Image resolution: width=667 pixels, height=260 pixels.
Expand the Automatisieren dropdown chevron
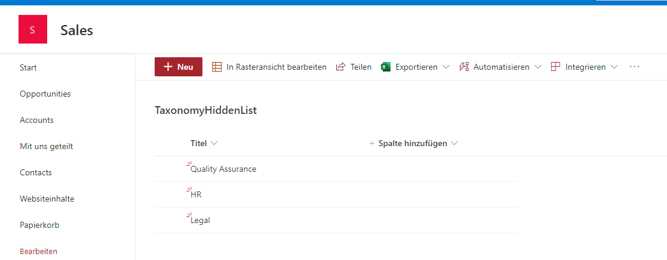coord(538,67)
